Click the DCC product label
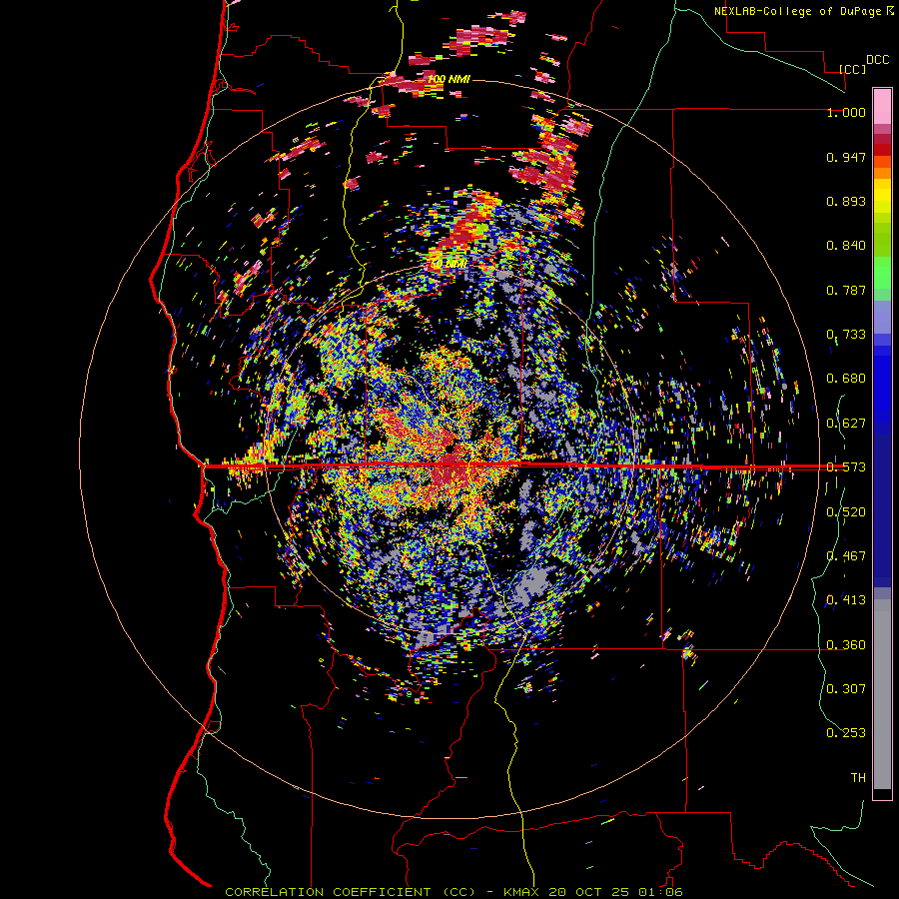 [x=877, y=60]
